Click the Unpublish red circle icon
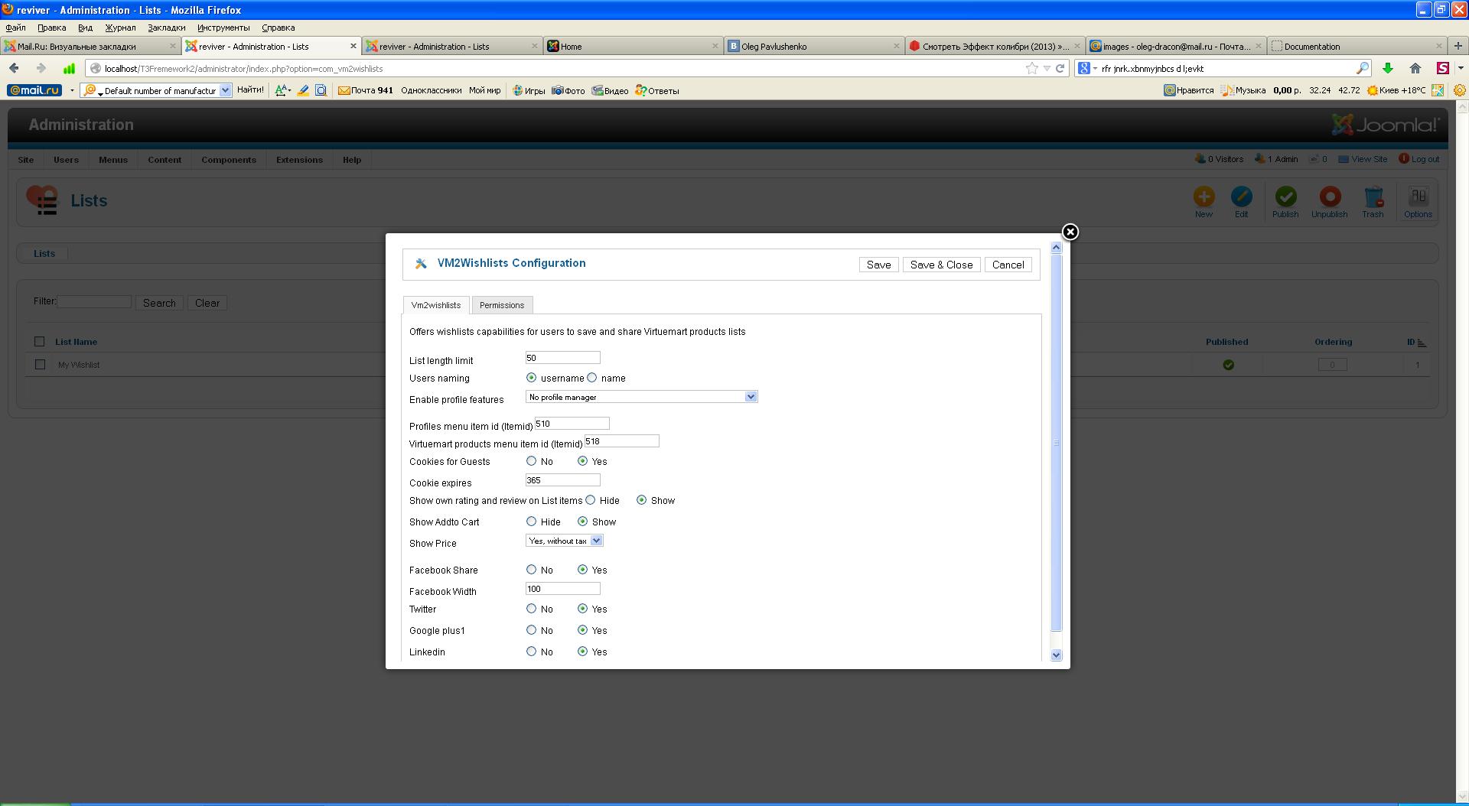 (1330, 197)
